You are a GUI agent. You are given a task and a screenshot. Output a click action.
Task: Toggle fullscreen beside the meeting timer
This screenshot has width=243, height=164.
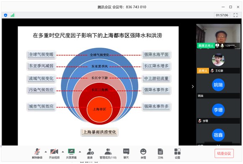click(x=235, y=15)
